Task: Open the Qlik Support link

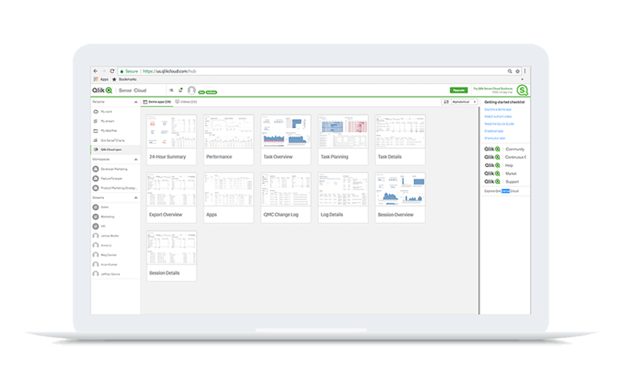Action: (502, 182)
